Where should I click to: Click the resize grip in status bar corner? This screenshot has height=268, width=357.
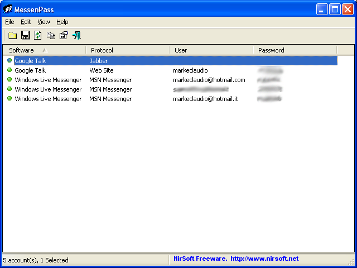coord(351,262)
